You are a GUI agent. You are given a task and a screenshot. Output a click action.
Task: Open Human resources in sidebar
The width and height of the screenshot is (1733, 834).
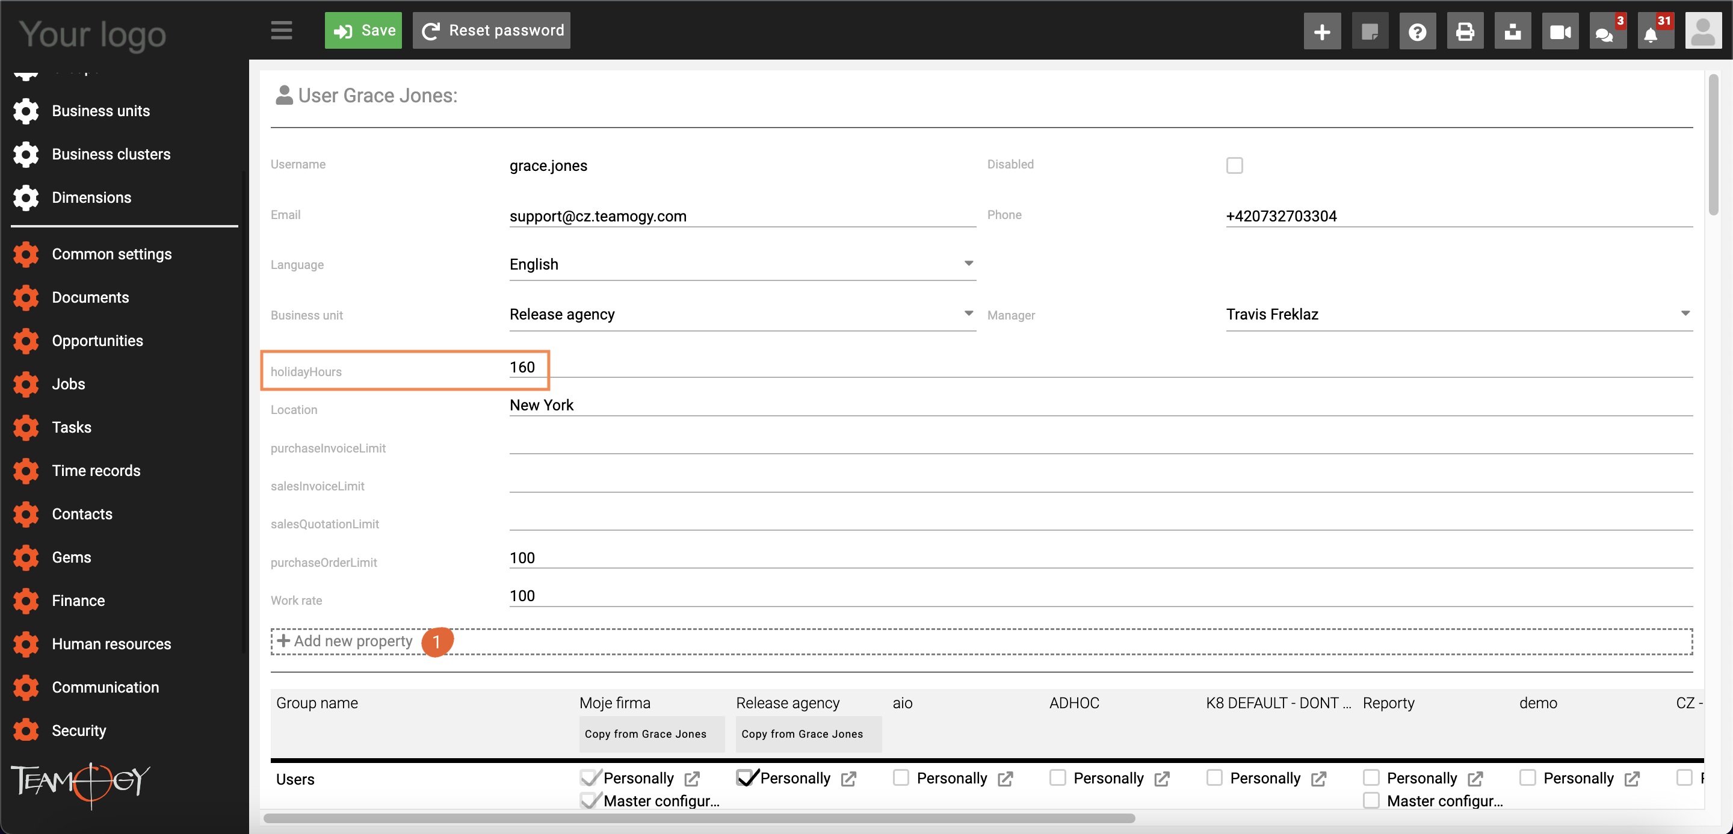111,644
